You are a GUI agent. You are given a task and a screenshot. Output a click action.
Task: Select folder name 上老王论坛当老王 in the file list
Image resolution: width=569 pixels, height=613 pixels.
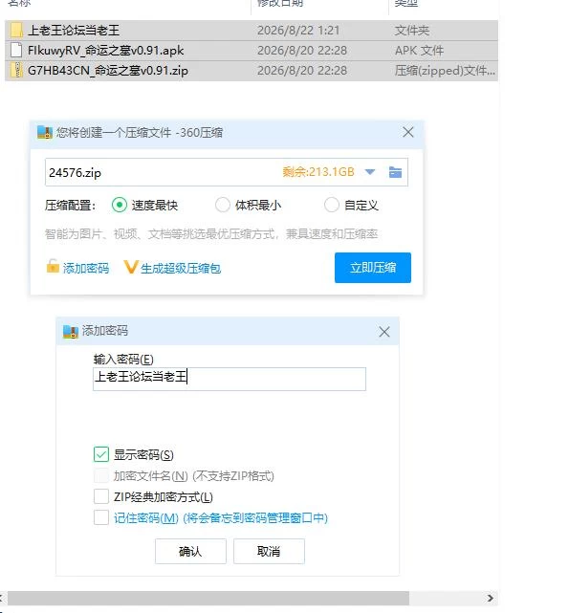74,30
